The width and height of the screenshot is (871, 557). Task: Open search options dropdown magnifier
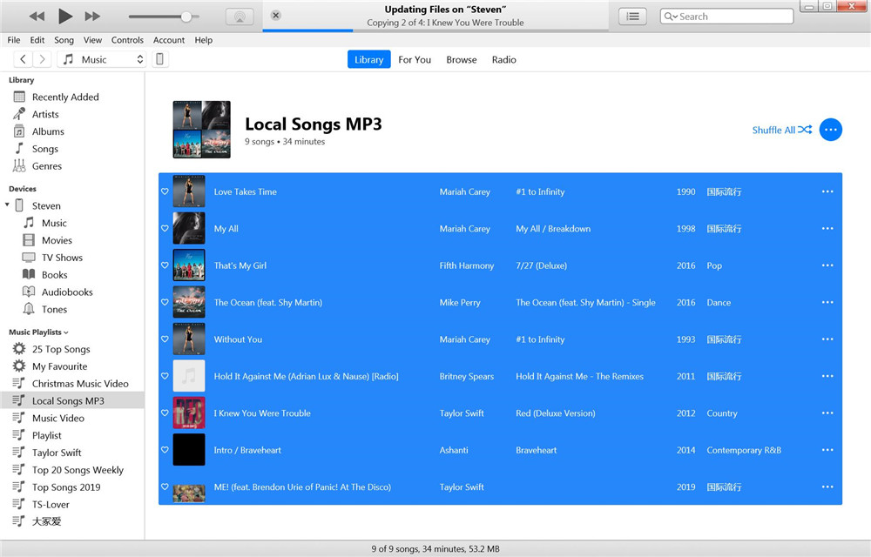coord(671,16)
